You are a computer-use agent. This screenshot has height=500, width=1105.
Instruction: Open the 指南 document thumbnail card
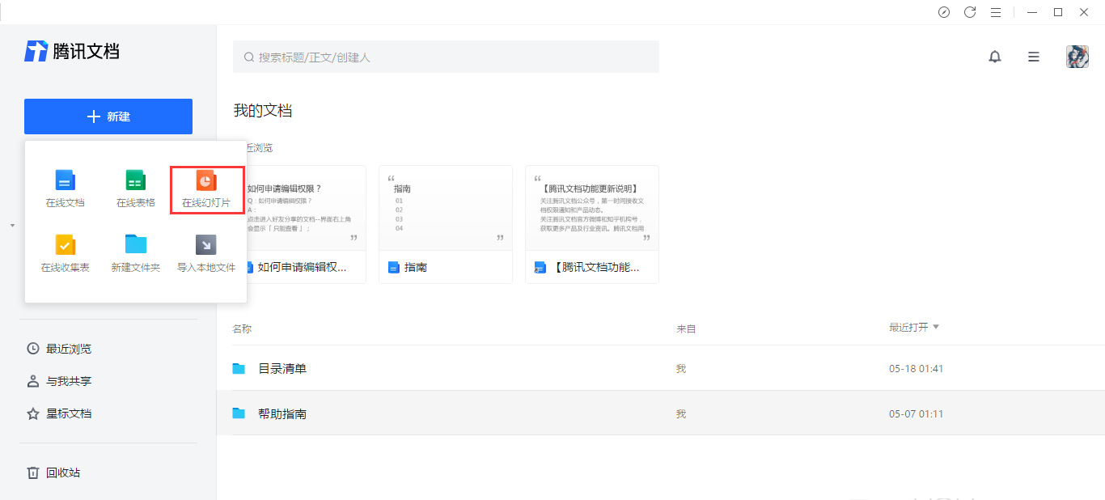pos(445,224)
